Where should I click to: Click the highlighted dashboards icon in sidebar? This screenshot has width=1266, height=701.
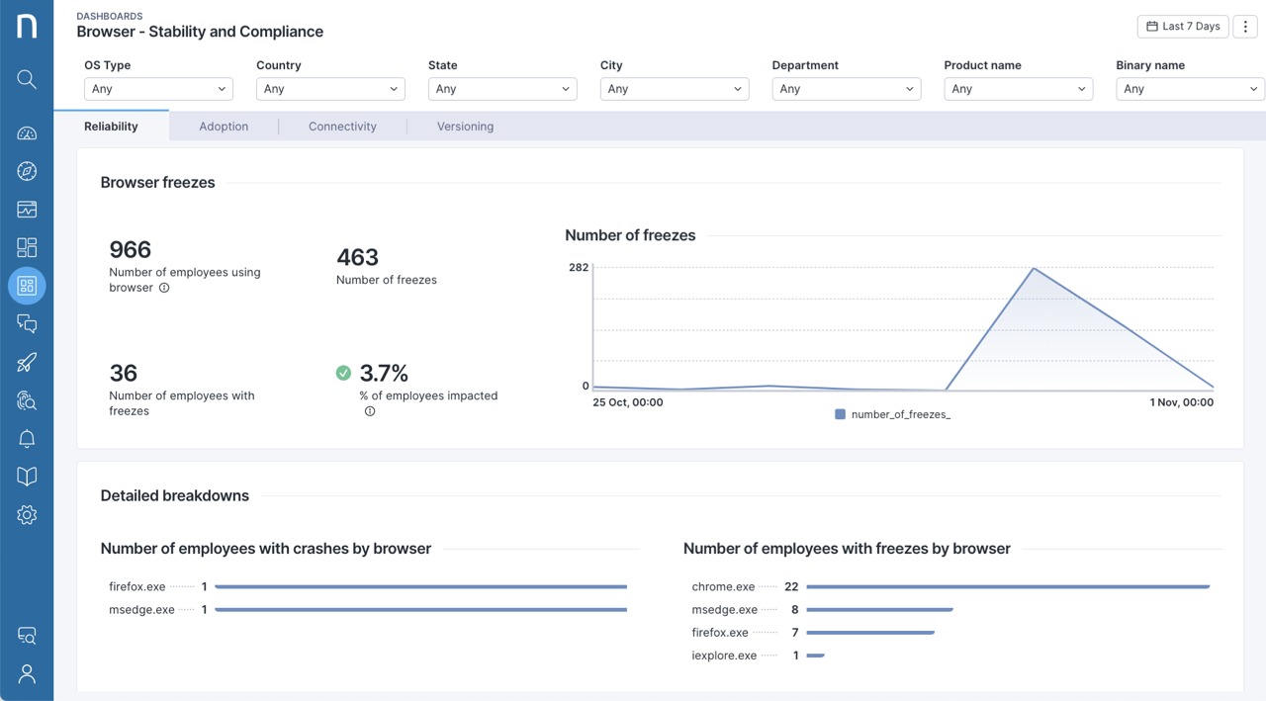[27, 286]
